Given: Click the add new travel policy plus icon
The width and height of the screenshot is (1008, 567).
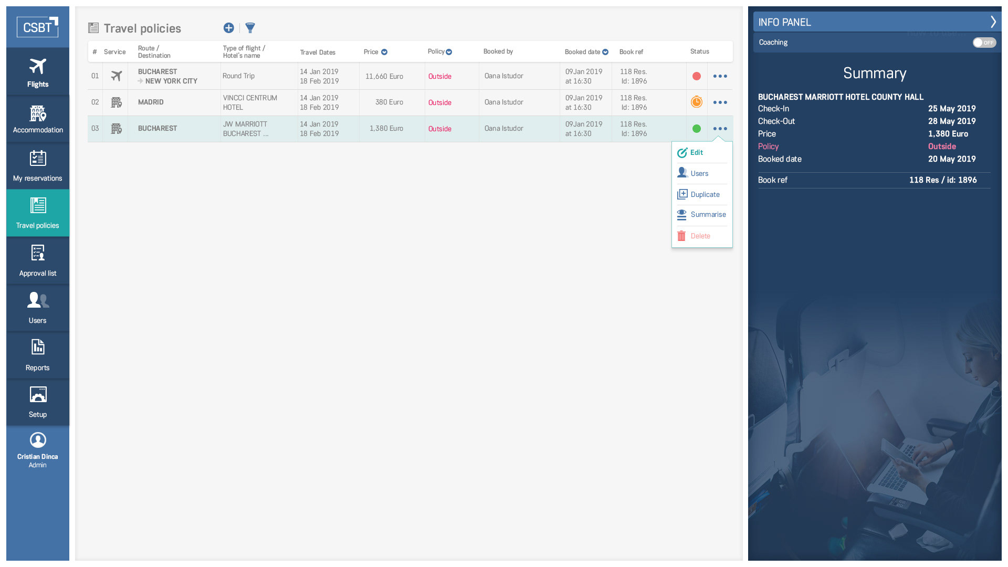Looking at the screenshot, I should [x=228, y=28].
